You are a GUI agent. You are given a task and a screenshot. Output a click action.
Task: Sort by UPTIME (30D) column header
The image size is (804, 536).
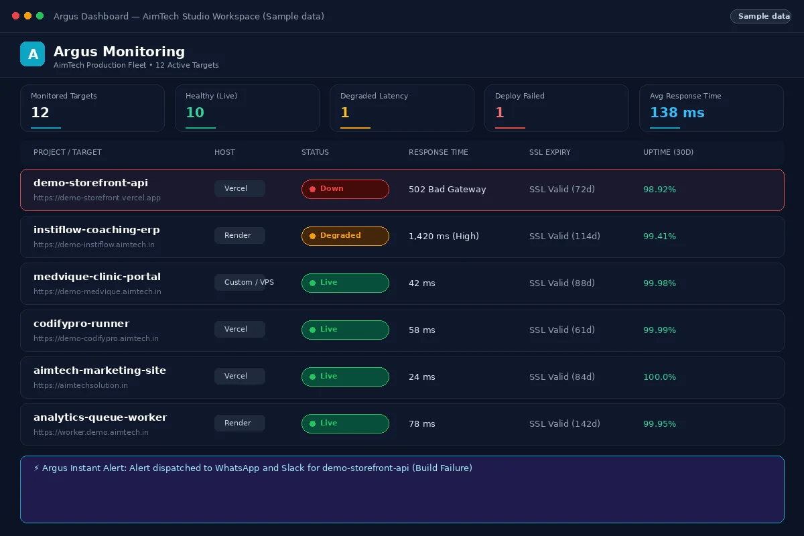pos(668,152)
